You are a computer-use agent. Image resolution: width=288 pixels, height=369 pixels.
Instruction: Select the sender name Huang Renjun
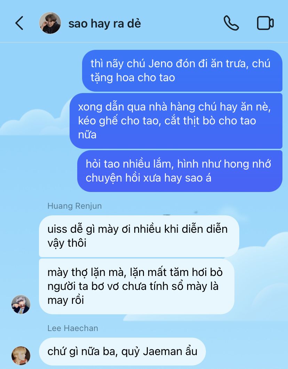74,206
